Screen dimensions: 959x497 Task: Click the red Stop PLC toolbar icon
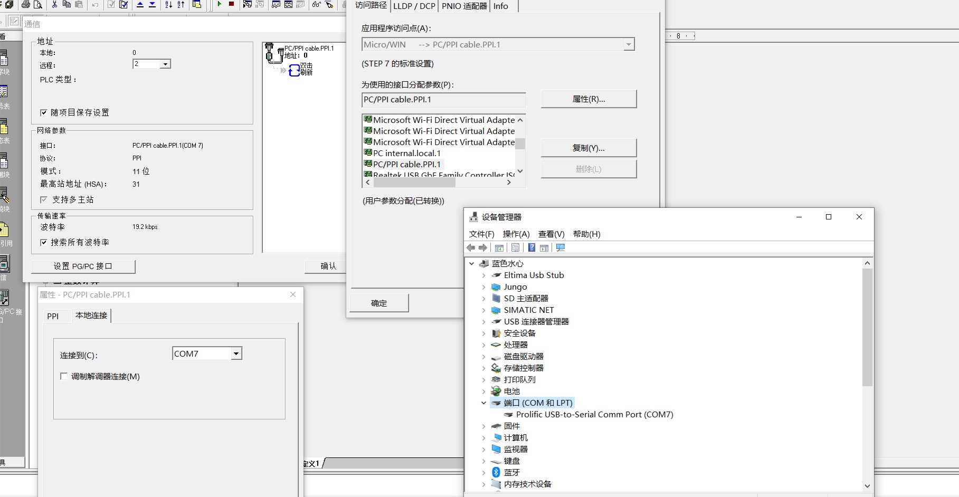(x=231, y=4)
